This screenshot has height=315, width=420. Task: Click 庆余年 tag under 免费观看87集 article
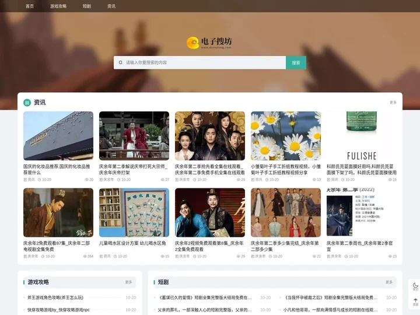(31, 256)
